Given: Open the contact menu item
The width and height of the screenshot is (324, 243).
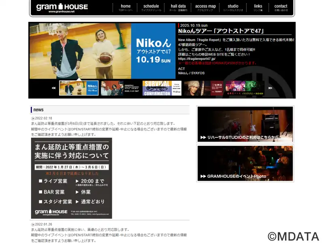Looking at the screenshot, I should tap(281, 8).
